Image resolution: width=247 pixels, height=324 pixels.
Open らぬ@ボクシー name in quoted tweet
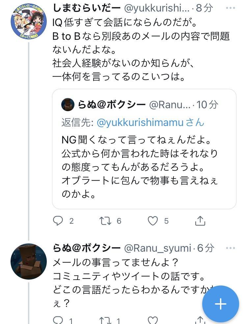(x=112, y=105)
